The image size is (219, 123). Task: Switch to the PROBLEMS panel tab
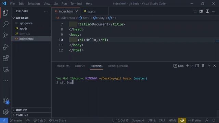pyautogui.click(x=63, y=66)
